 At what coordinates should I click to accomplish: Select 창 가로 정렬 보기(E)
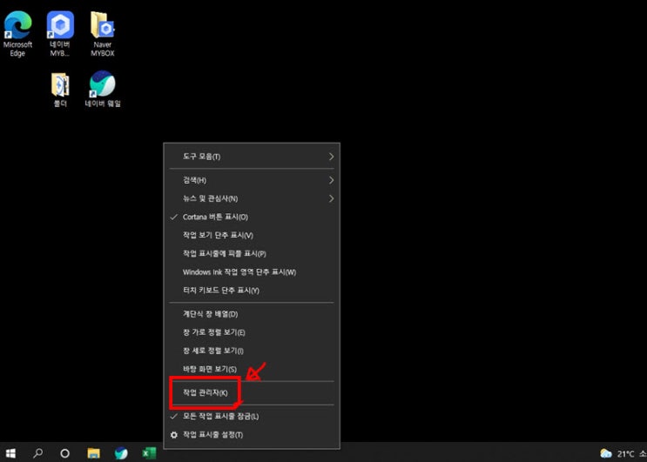coord(252,332)
